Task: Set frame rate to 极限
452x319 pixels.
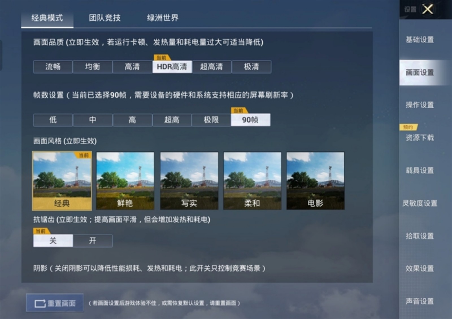Action: (x=211, y=120)
